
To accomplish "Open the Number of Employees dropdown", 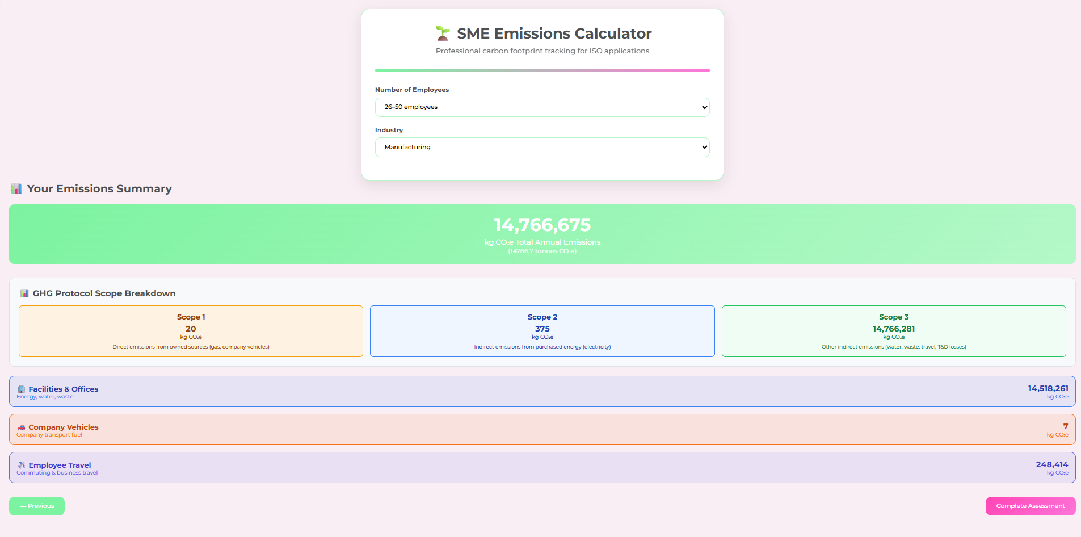I will [x=542, y=107].
